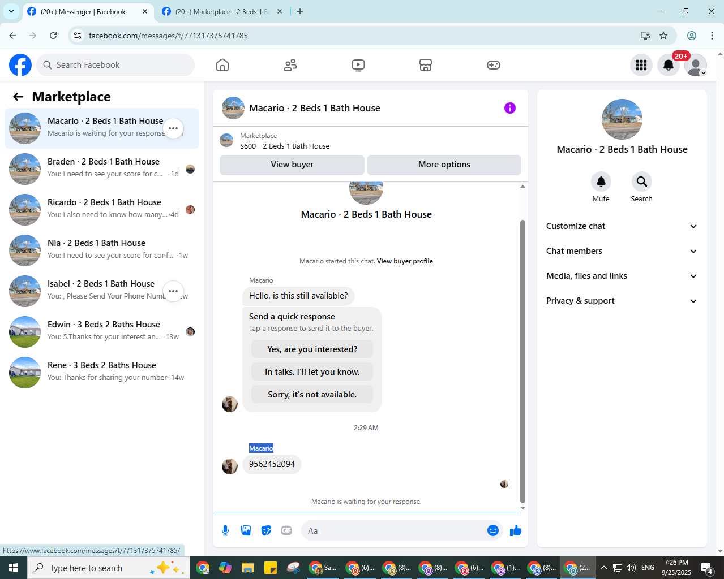Open the Ricardo 2 Beds 1 Bath conversation

pos(102,210)
